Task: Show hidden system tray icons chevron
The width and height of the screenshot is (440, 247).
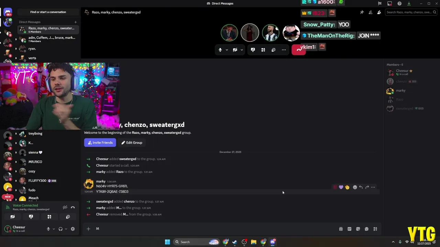Action: pos(393,242)
